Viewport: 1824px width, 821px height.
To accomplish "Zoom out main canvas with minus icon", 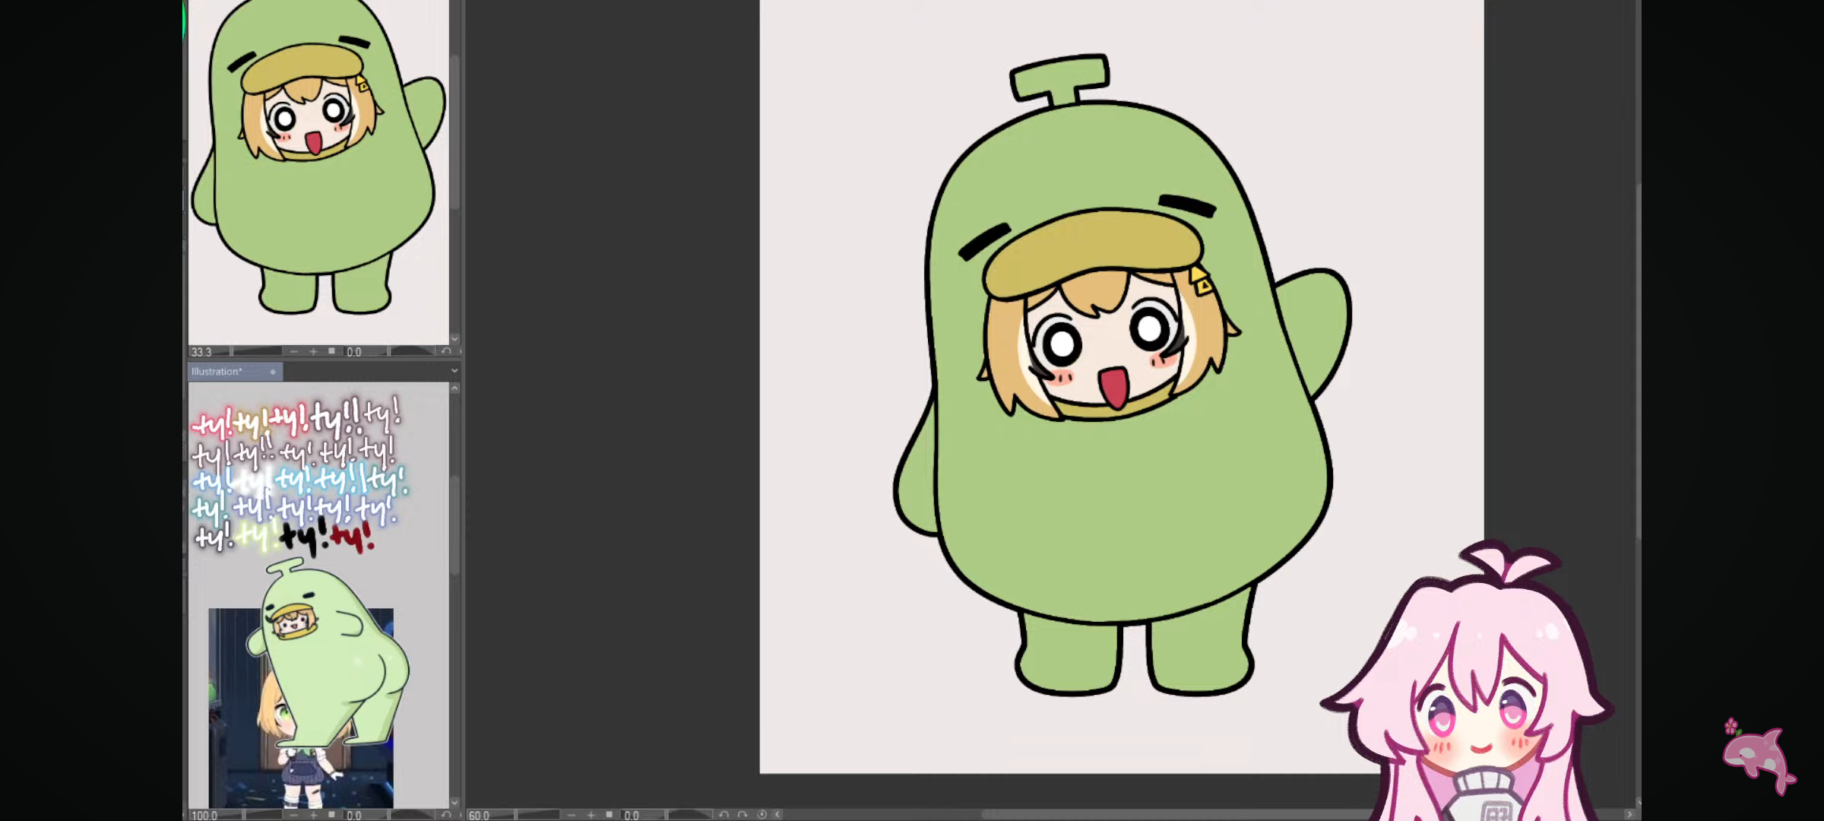I will click(572, 815).
